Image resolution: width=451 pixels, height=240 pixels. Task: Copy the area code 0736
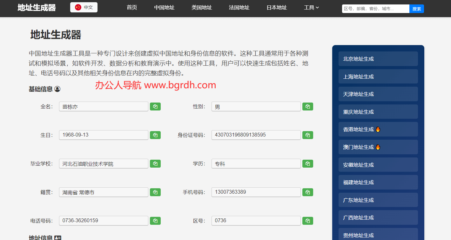[x=307, y=221]
